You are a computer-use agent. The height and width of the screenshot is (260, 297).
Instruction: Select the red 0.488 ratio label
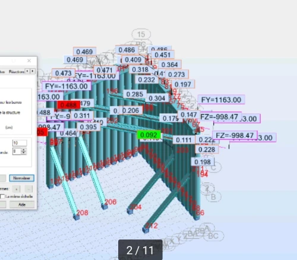68,105
